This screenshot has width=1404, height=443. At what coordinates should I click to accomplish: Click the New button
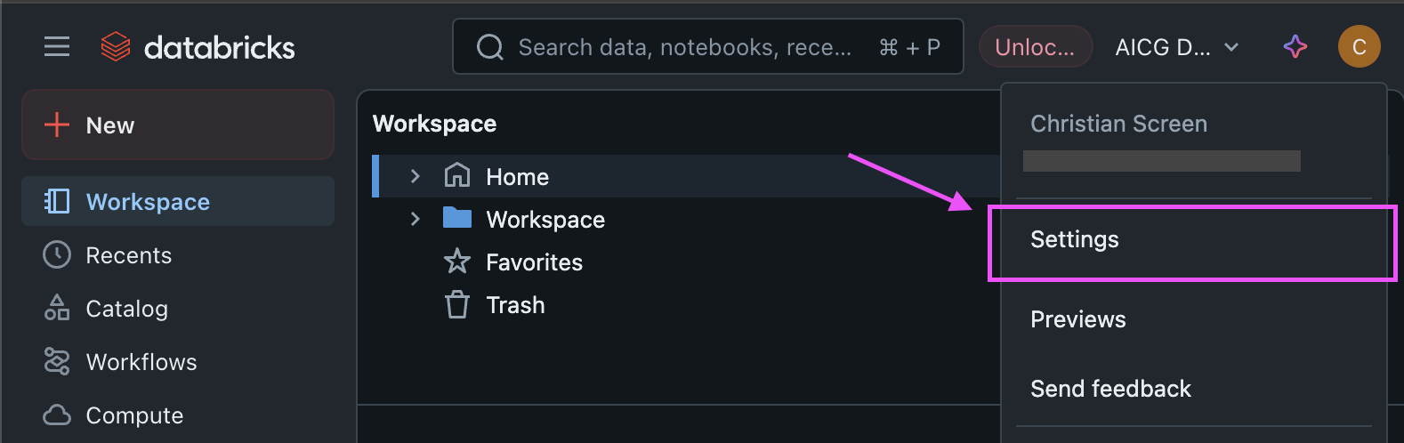click(x=178, y=125)
